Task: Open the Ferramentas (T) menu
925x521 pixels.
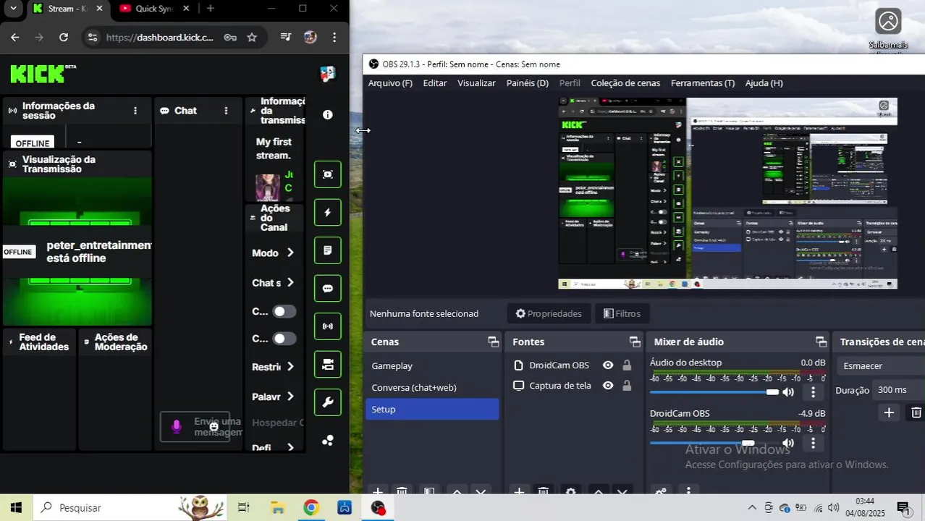Action: [x=703, y=83]
